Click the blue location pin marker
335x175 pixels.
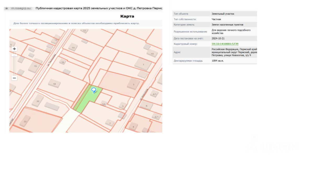point(94,90)
